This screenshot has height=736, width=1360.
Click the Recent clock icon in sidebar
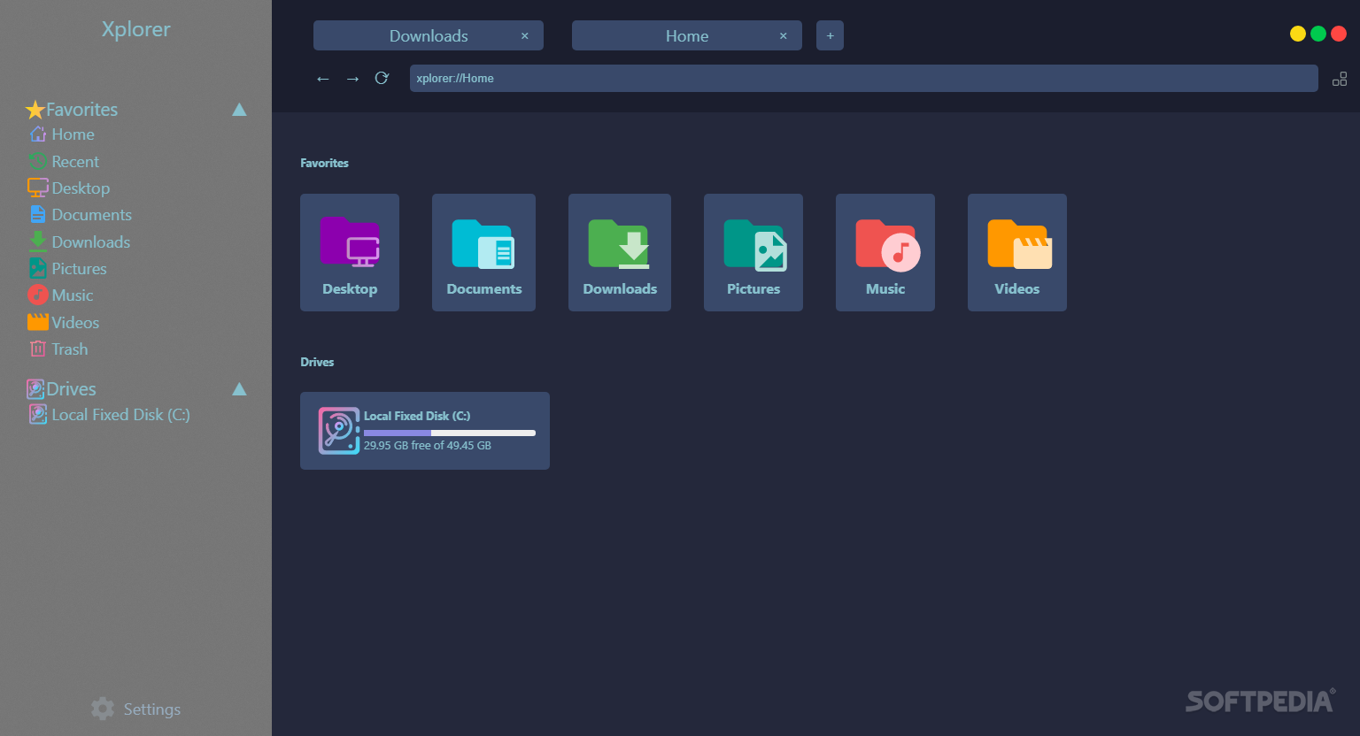[x=38, y=161]
